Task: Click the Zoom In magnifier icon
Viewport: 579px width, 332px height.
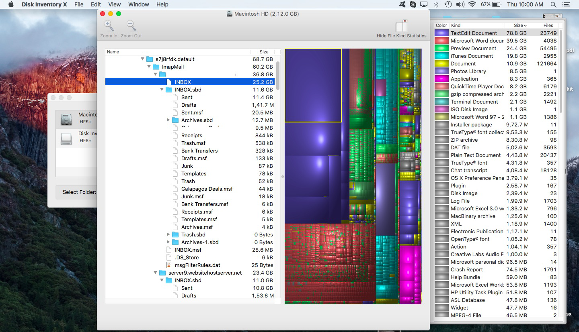Action: [109, 26]
